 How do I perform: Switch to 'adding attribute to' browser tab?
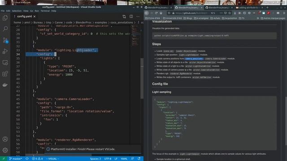click(x=249, y=8)
